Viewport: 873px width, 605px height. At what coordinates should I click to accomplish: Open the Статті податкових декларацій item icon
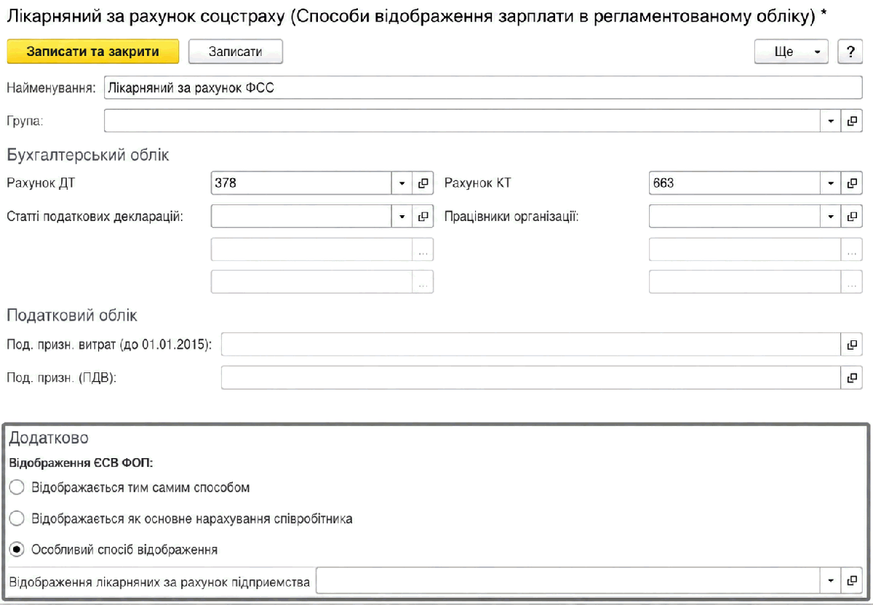click(423, 216)
